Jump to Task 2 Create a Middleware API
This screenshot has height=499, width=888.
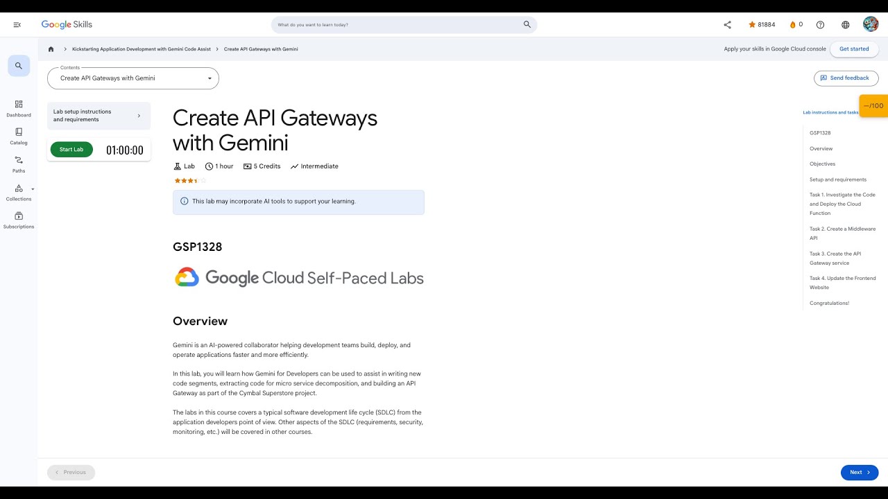point(842,233)
